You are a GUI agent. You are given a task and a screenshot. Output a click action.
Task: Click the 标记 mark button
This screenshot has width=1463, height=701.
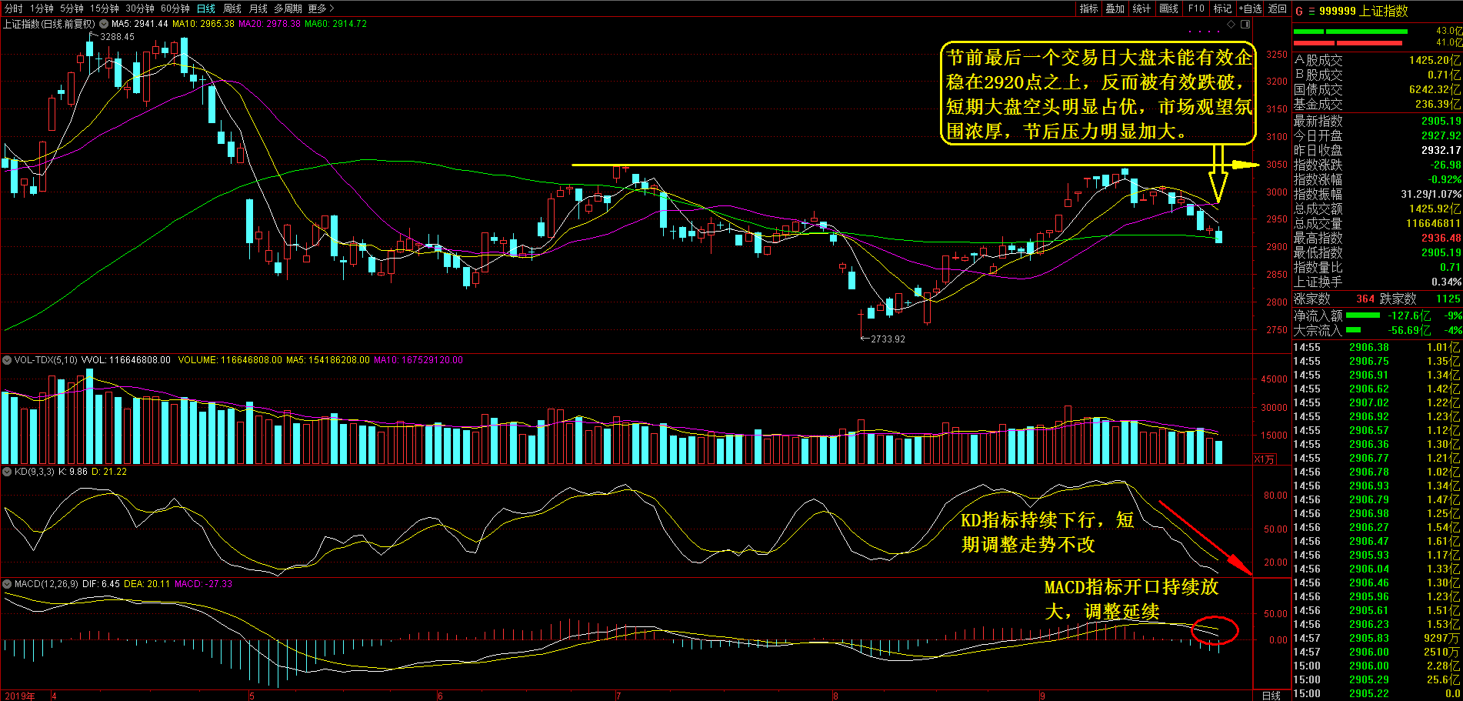(1222, 8)
